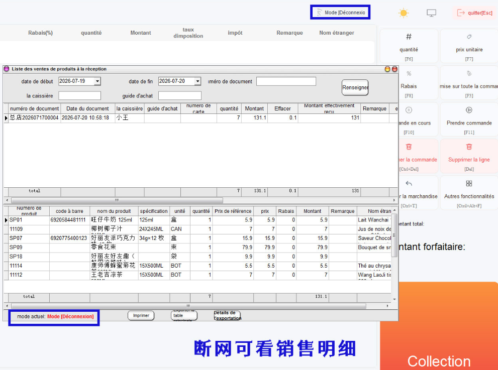Click the lower table horizontal scrollbar thumb
The width and height of the screenshot is (498, 370).
coord(188,306)
